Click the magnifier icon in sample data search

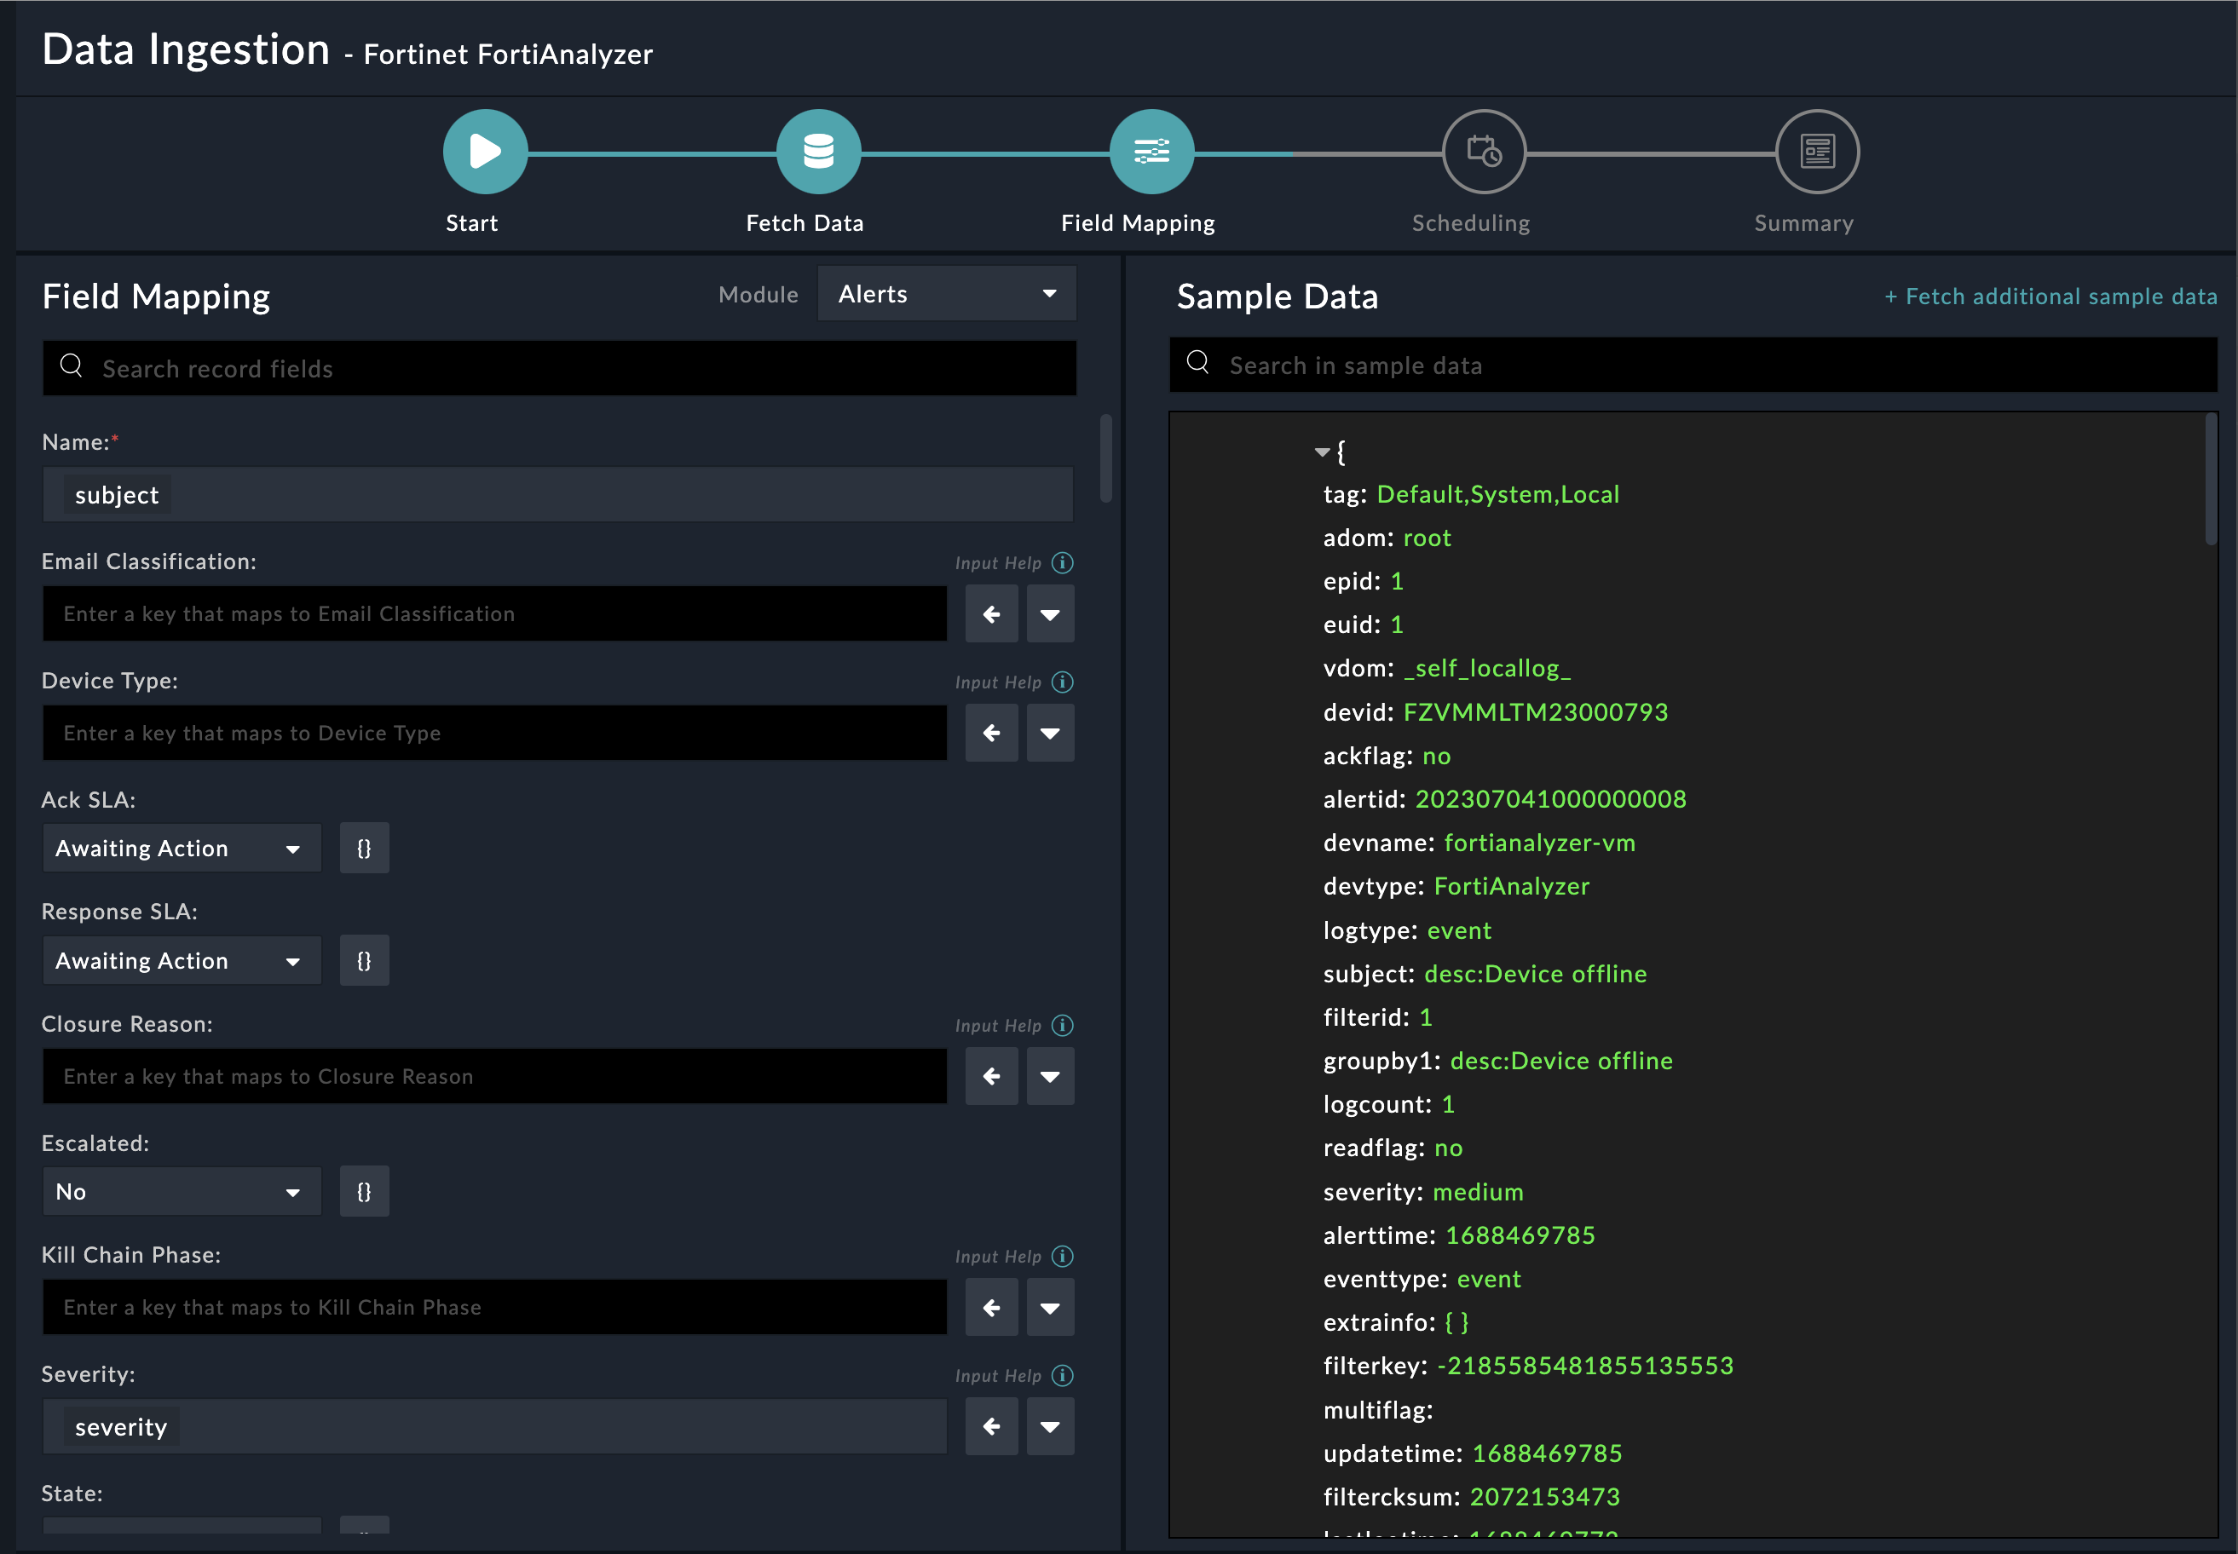[1198, 363]
